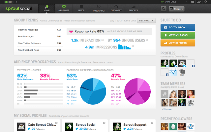The image size is (211, 132).
Task: Open the gift icon in top bar
Action: click(193, 2)
